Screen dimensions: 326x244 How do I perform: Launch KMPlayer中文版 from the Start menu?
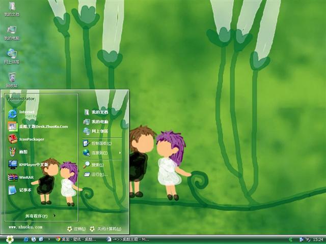(x=28, y=165)
